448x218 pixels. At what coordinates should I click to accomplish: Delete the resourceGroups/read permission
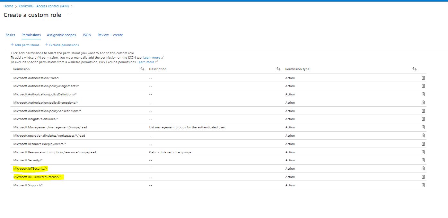pyautogui.click(x=423, y=152)
